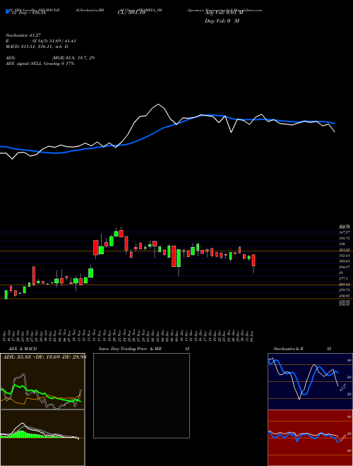Click the 'Intra Day Trading Price & MRSI' title

[x=145, y=349]
